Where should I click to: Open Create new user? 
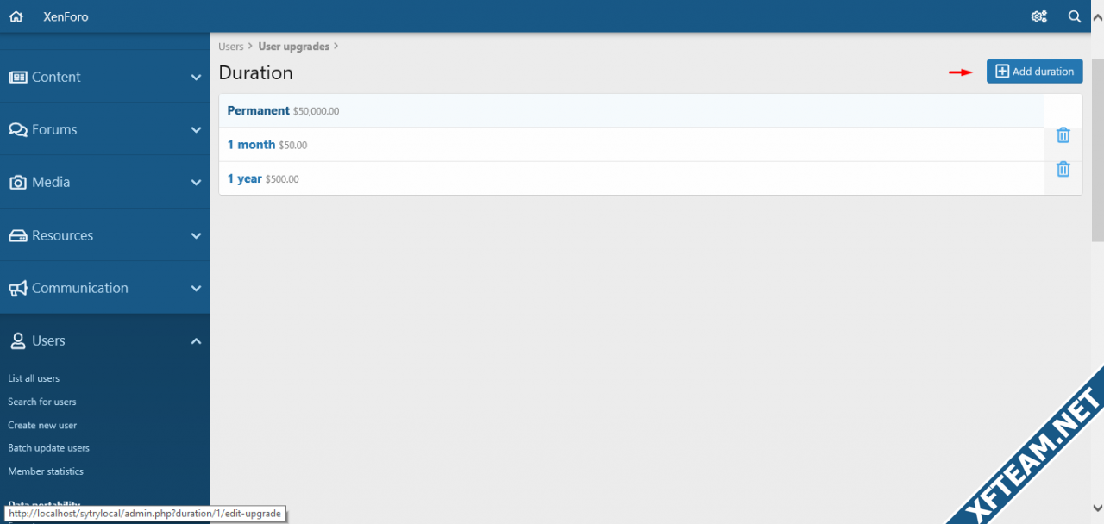(42, 425)
